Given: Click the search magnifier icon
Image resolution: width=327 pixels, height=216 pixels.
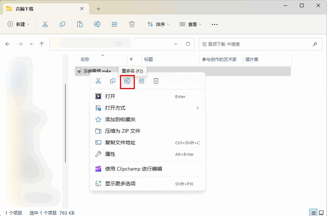Looking at the screenshot, I should point(315,44).
